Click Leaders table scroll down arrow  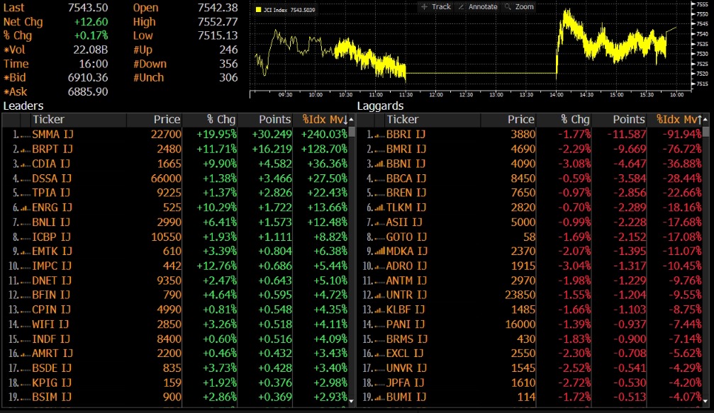[352, 401]
